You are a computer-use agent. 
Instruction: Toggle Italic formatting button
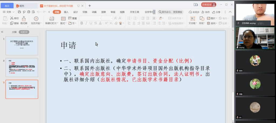tap(86, 23)
